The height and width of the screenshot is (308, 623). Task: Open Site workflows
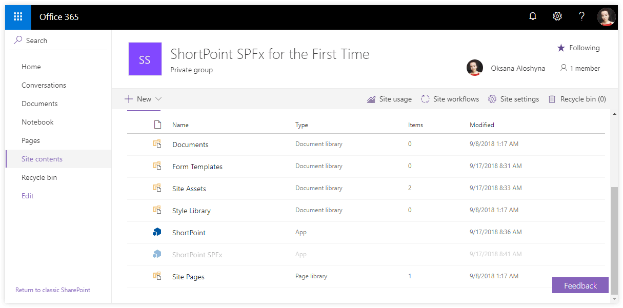450,98
